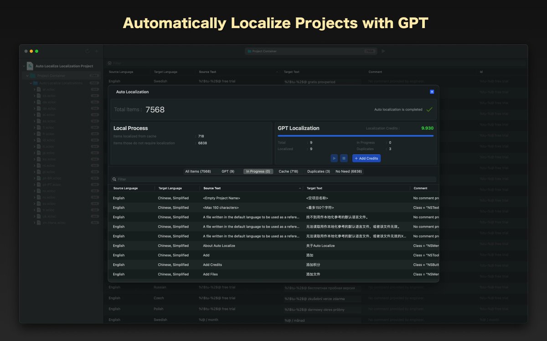
Task: Click the Auto Localize Localizations folder icon
Action: point(36,83)
